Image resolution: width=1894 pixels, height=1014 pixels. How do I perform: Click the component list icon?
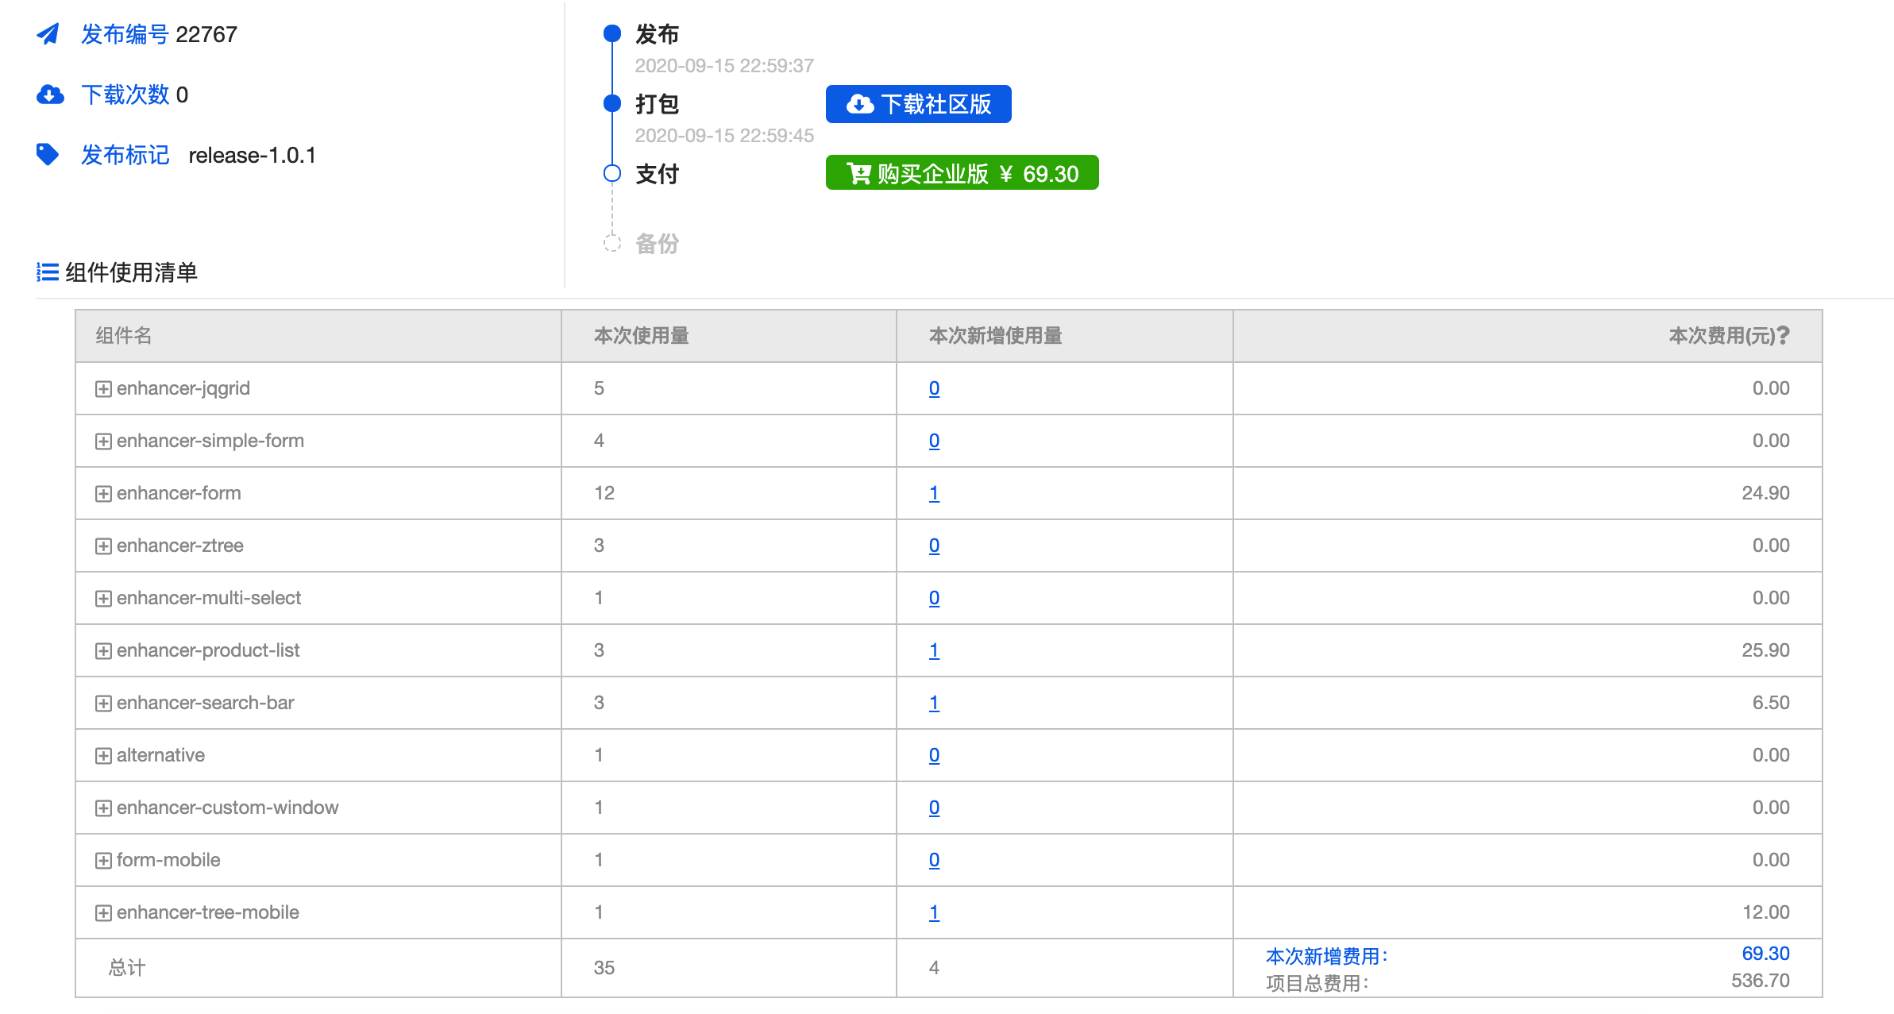[48, 272]
